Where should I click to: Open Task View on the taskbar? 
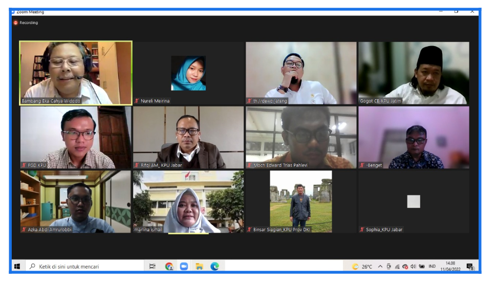pyautogui.click(x=152, y=266)
